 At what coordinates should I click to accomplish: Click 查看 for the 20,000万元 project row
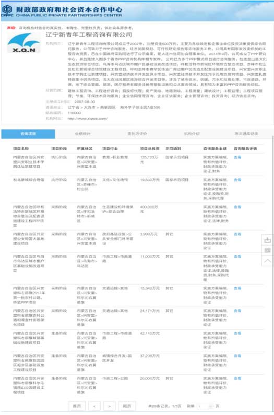pyautogui.click(x=237, y=378)
